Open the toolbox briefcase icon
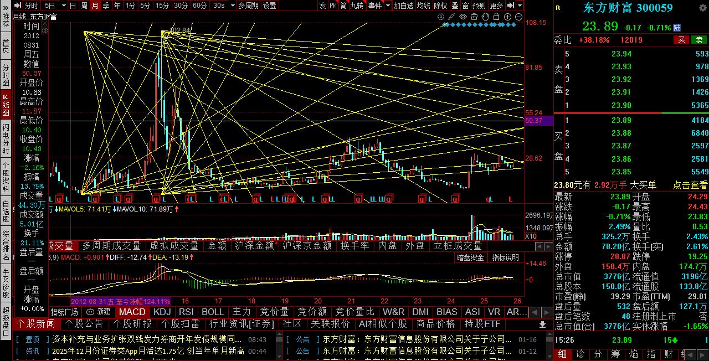 474,17
